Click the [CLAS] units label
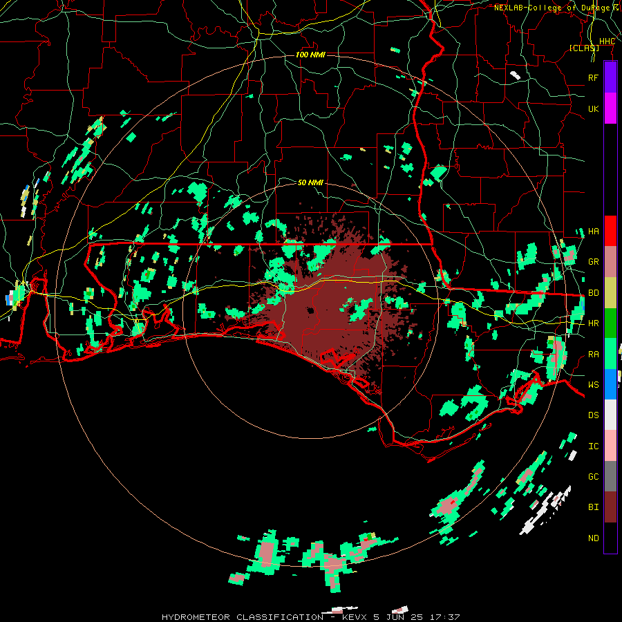 [x=584, y=48]
